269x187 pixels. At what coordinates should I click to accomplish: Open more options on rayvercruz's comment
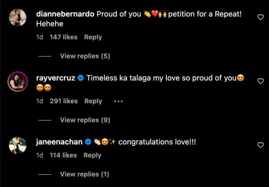coord(118,101)
